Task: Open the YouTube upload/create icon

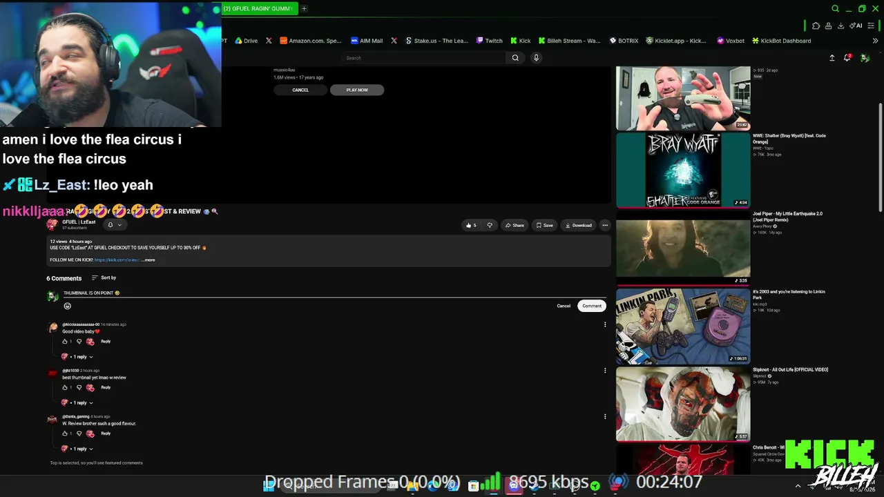Action: [832, 58]
